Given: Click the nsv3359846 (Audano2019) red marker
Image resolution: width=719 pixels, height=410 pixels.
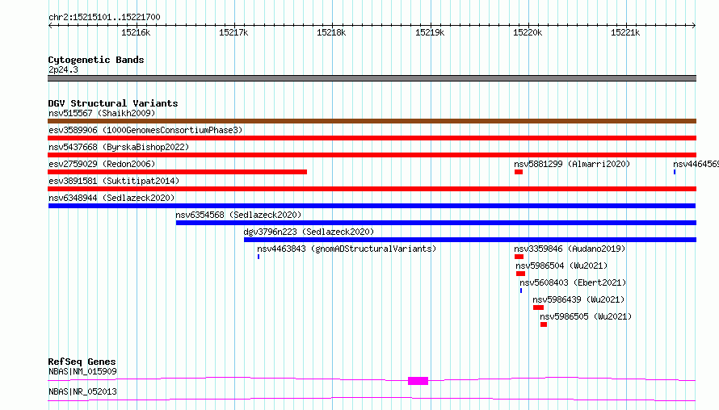Looking at the screenshot, I should tap(519, 257).
